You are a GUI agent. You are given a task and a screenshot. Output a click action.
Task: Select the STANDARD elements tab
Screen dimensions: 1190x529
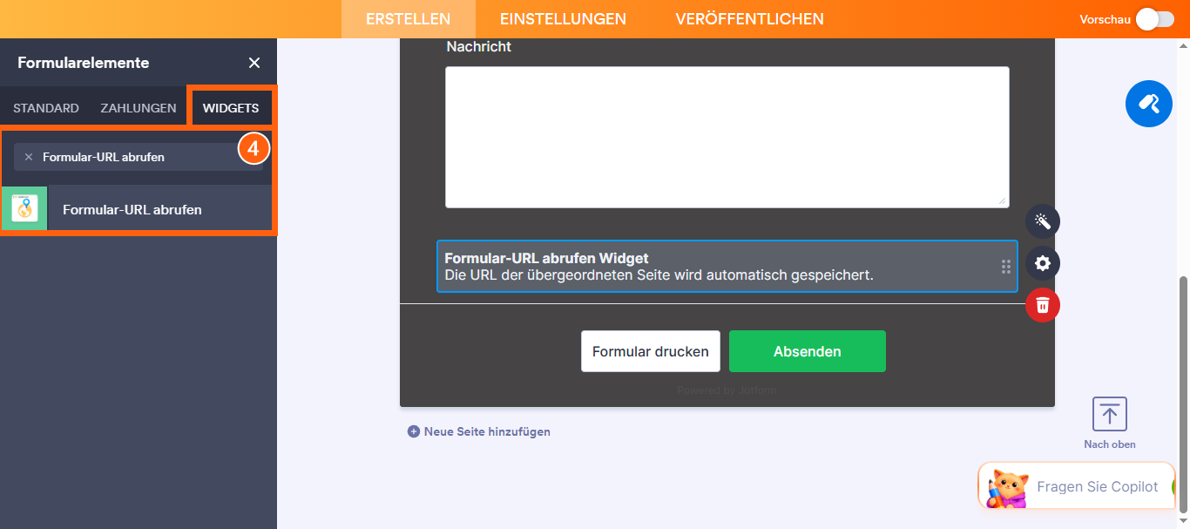[x=46, y=108]
